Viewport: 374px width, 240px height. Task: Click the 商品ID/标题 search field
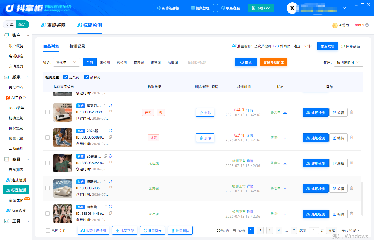coord(208,62)
